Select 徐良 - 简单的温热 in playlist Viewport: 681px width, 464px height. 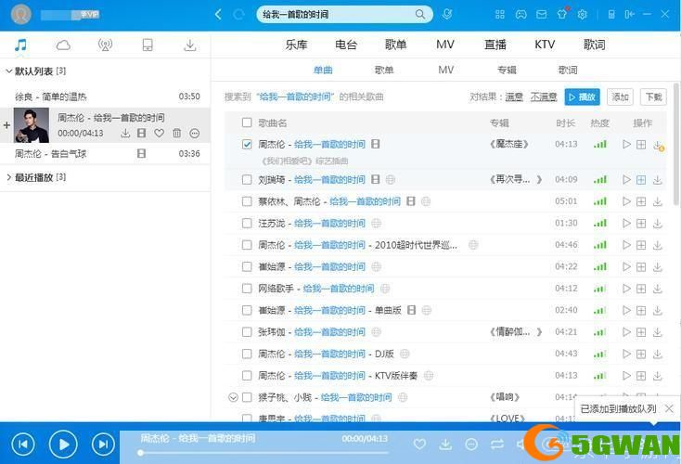click(105, 97)
